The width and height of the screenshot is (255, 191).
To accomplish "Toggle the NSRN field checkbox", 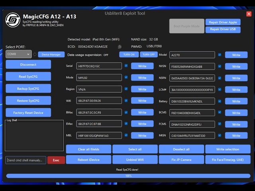I will click(220, 78).
